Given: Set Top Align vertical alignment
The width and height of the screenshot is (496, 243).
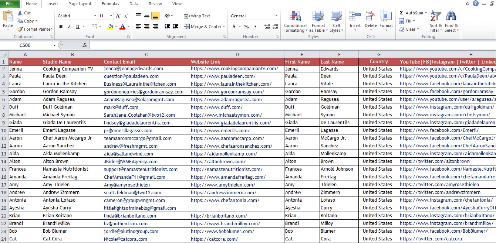Looking at the screenshot, I should 138,16.
